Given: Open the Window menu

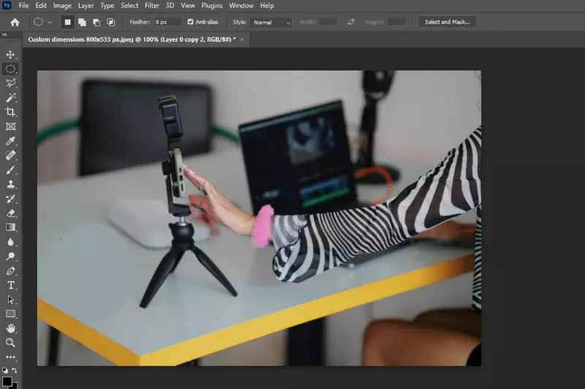Looking at the screenshot, I should (241, 6).
